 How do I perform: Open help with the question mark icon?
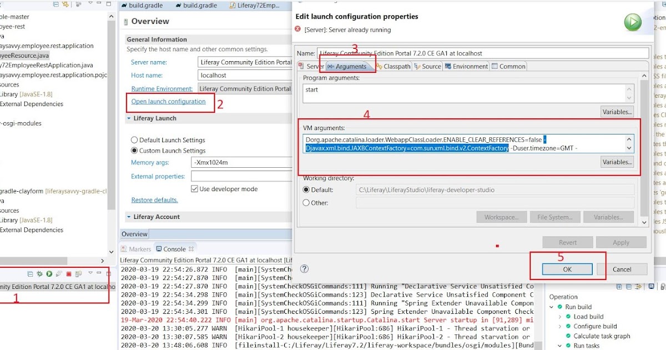tap(304, 268)
